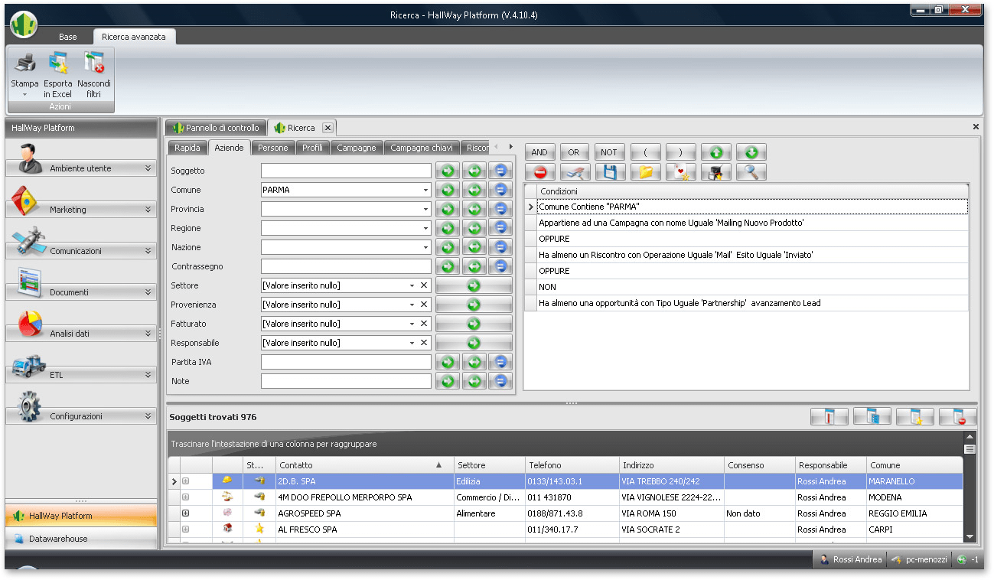Screen dimensions: 994x580
Task: Click the eraser clear conditions icon
Action: click(x=575, y=172)
